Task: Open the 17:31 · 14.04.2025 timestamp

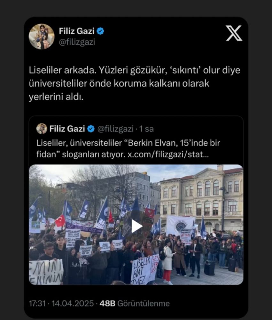Action: 61,303
